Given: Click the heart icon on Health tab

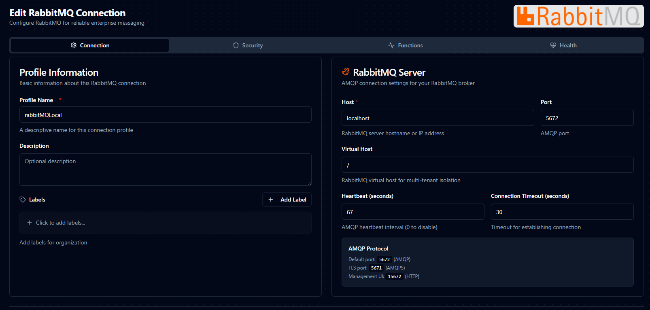Looking at the screenshot, I should (x=553, y=45).
